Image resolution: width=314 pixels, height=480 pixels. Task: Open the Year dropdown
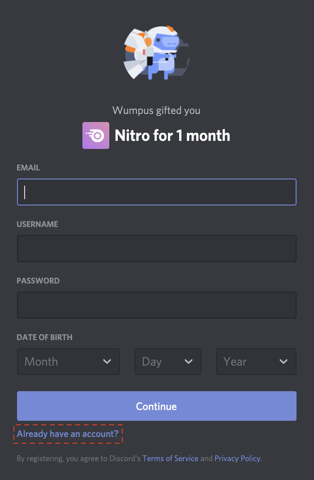(256, 362)
